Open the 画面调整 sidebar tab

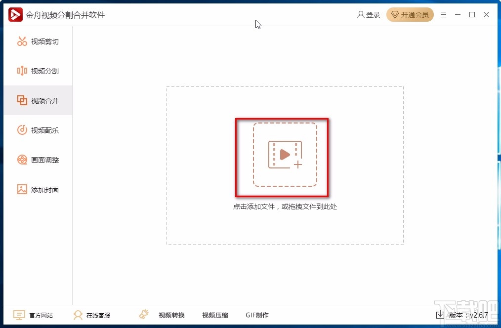[x=38, y=160]
